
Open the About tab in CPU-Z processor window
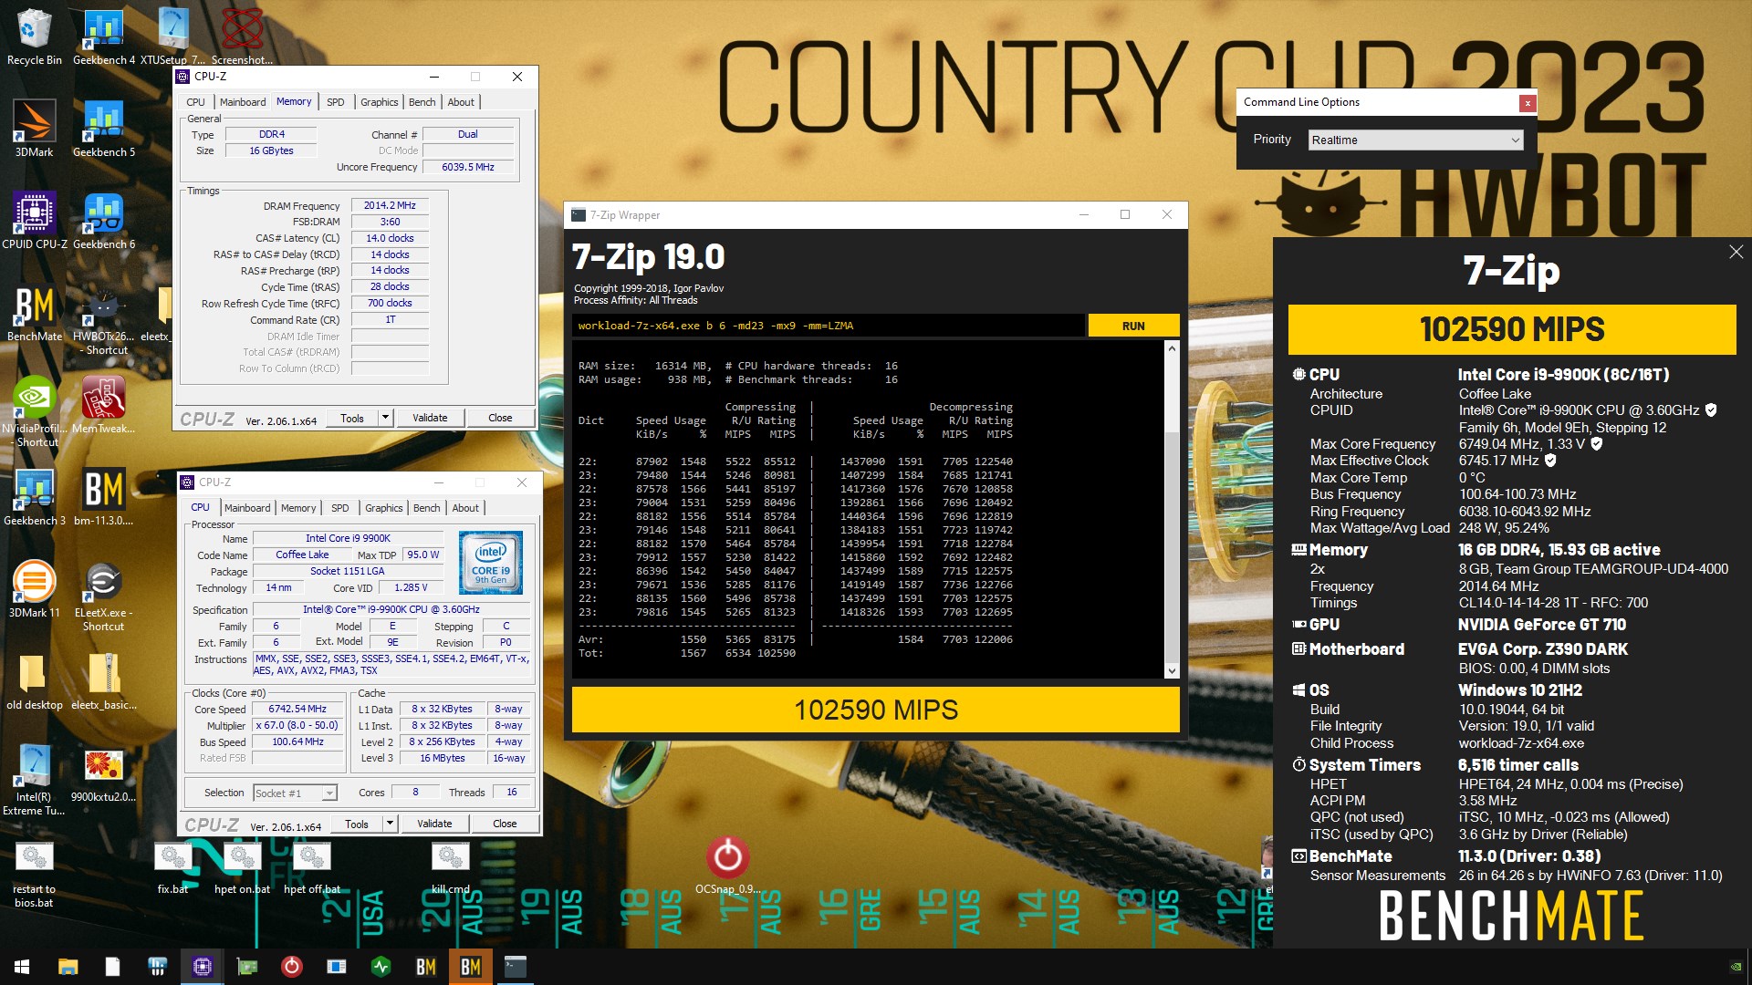pyautogui.click(x=465, y=508)
